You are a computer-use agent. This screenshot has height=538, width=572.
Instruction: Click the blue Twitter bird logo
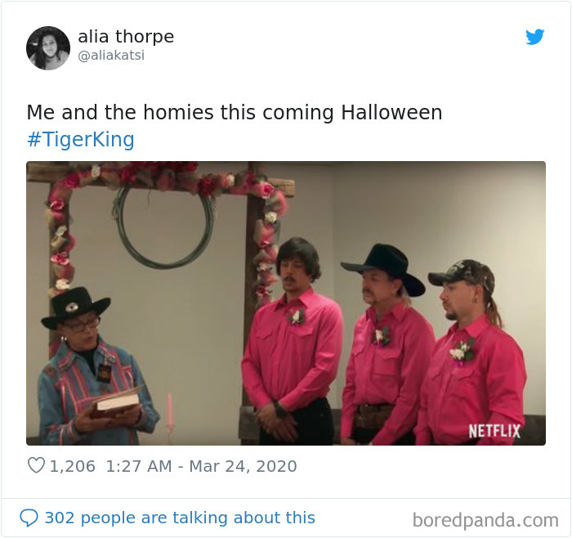click(x=534, y=37)
